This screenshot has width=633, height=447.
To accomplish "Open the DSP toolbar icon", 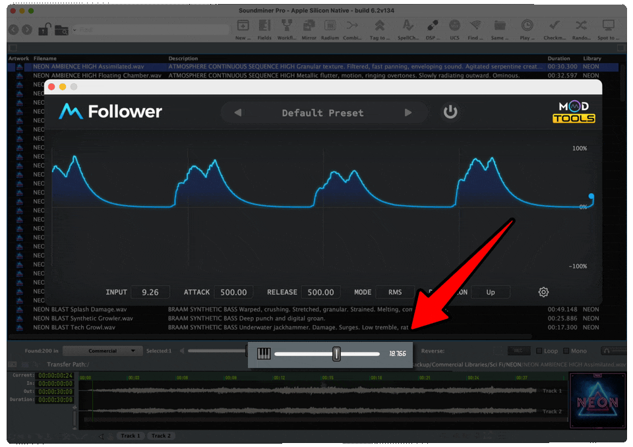I will click(433, 26).
